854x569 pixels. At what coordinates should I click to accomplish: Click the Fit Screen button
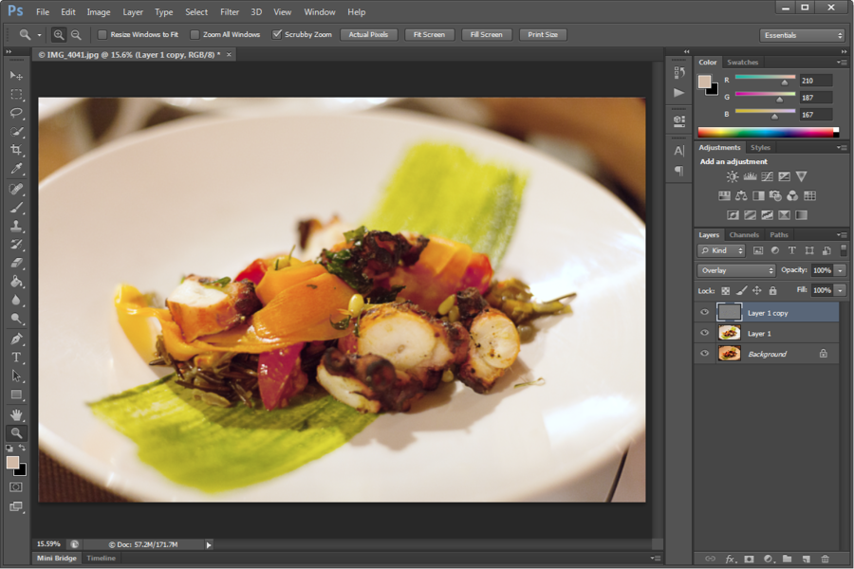coord(429,34)
